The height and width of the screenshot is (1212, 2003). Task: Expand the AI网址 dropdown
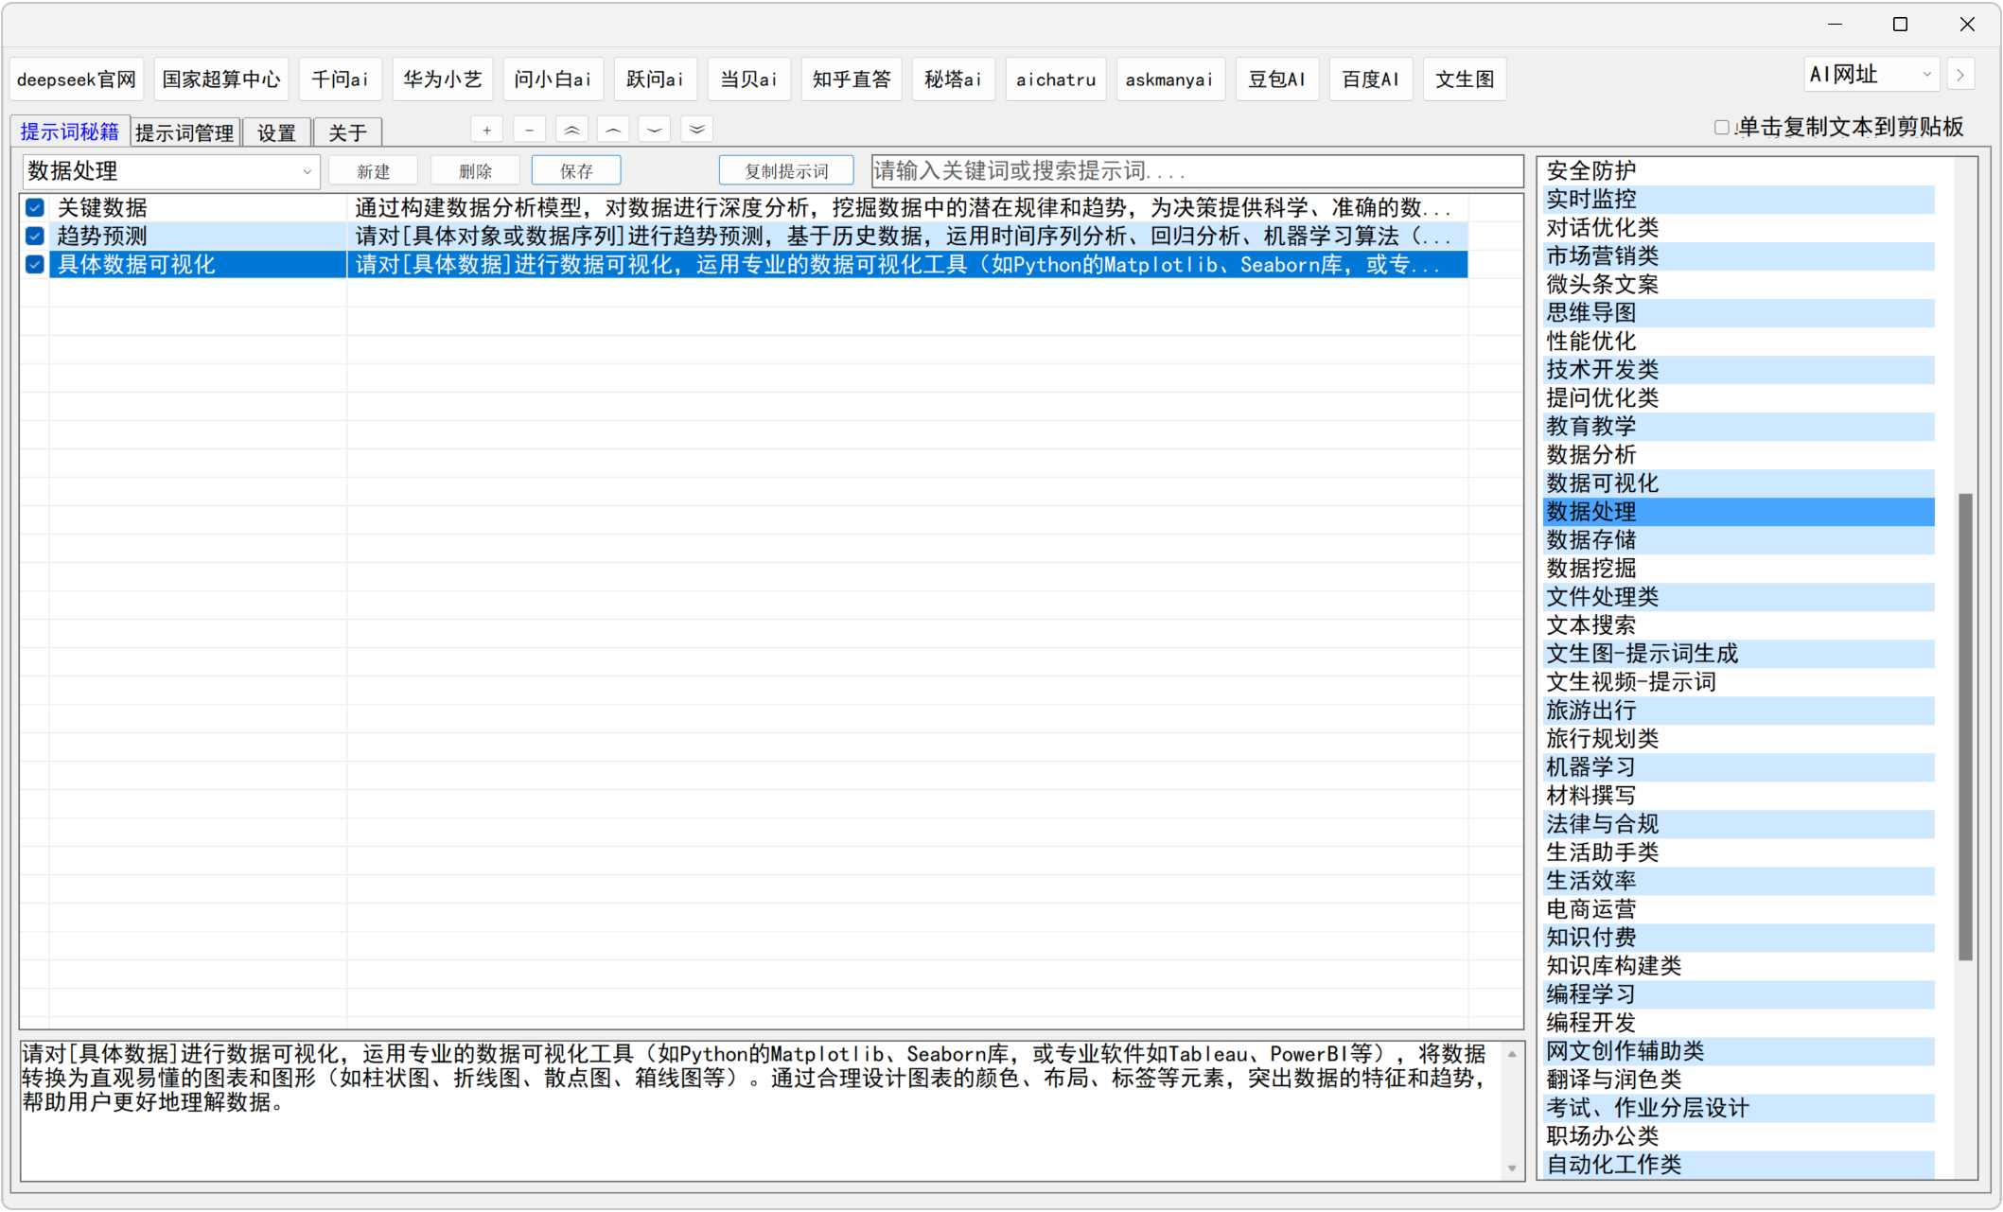pyautogui.click(x=1871, y=75)
